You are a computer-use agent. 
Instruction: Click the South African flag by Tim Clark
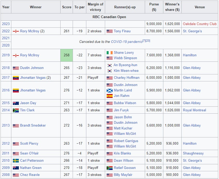(x=16, y=110)
